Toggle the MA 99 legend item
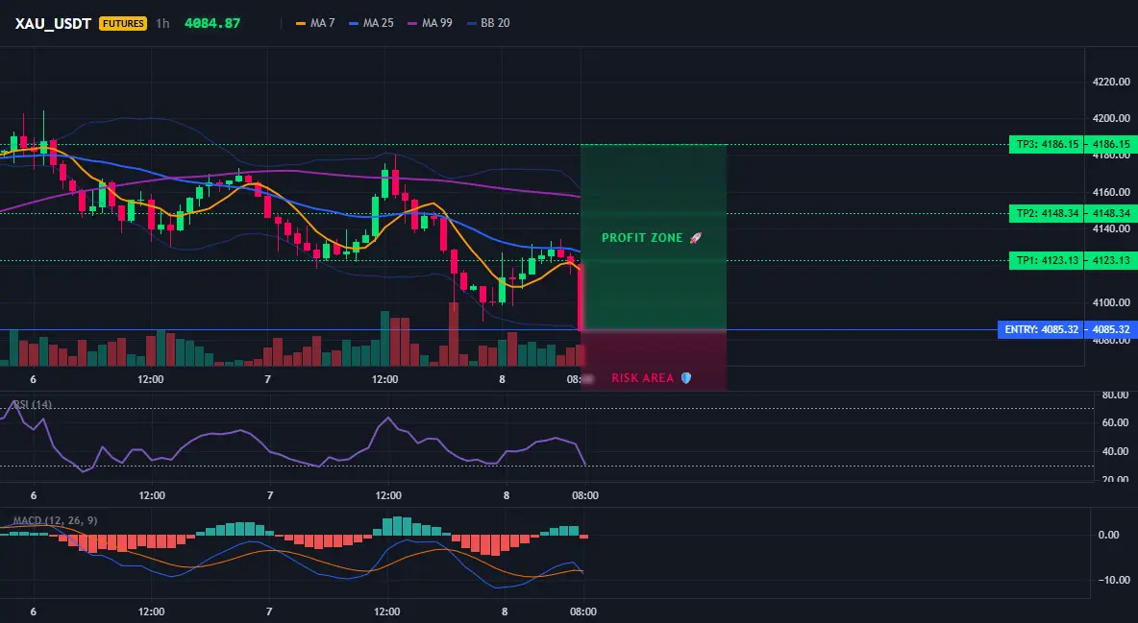The width and height of the screenshot is (1138, 623). click(430, 23)
